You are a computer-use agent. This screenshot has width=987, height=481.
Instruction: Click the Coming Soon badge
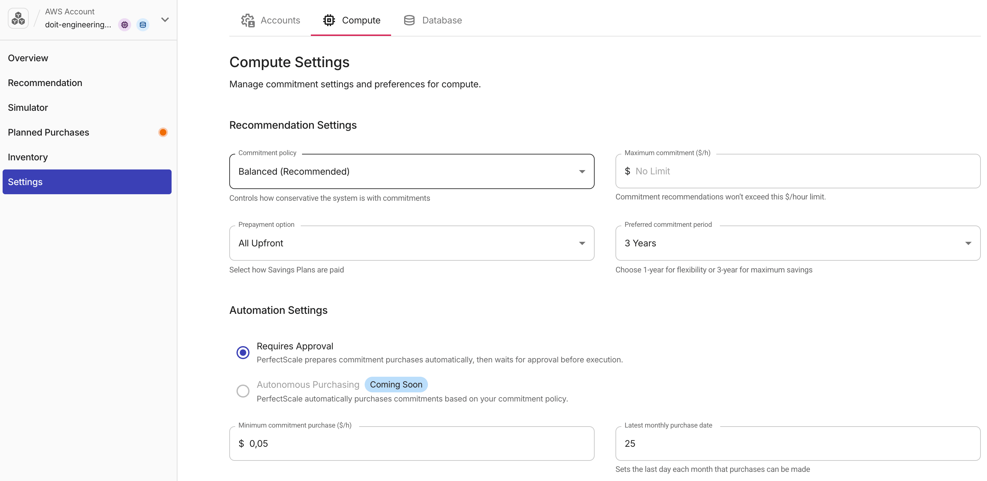pos(396,385)
